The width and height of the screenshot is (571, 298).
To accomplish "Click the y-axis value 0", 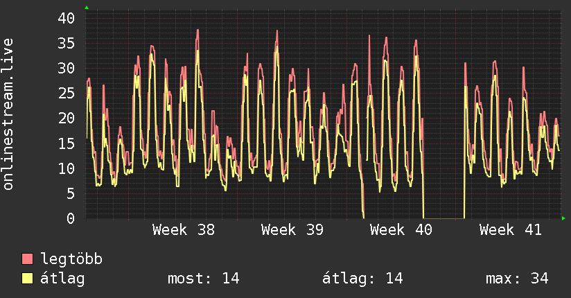I will pyautogui.click(x=71, y=218).
